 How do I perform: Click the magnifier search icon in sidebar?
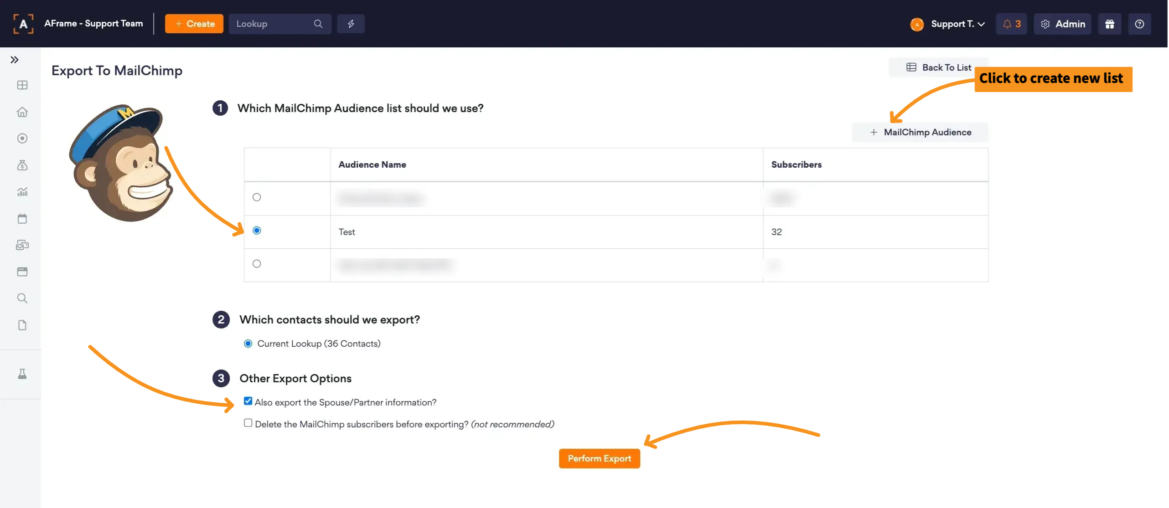point(22,298)
